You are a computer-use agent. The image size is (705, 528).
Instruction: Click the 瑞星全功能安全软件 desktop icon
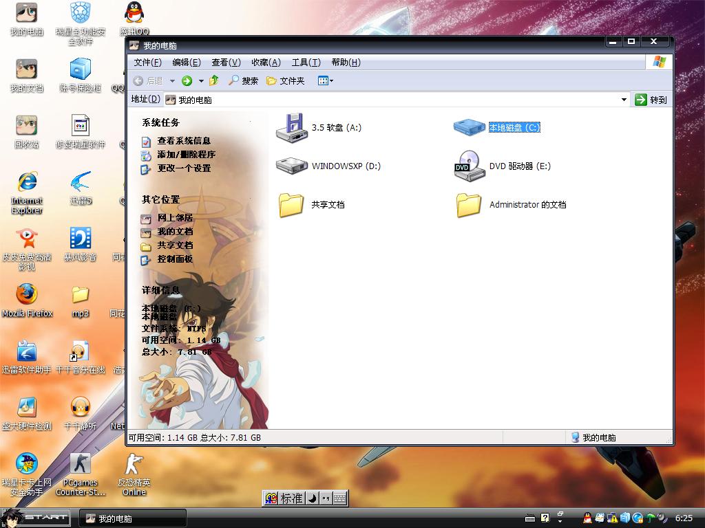click(x=81, y=23)
